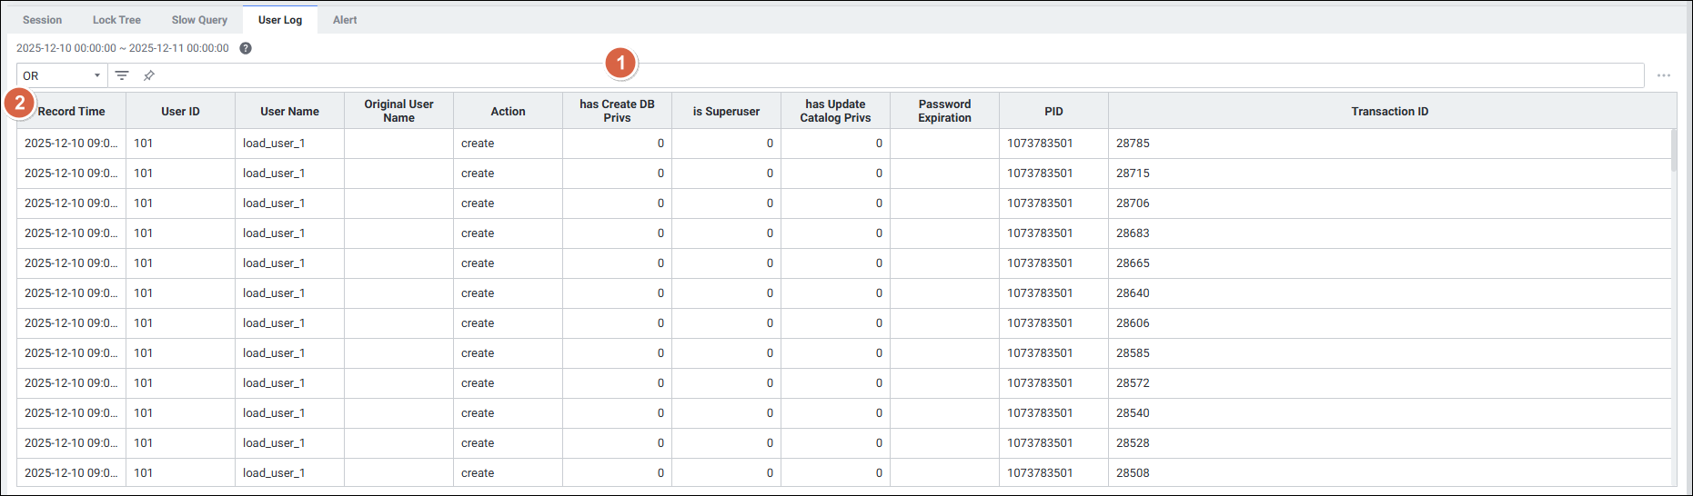Screen dimensions: 1693x496
Task: Click the Transaction ID column header
Action: (x=1389, y=111)
